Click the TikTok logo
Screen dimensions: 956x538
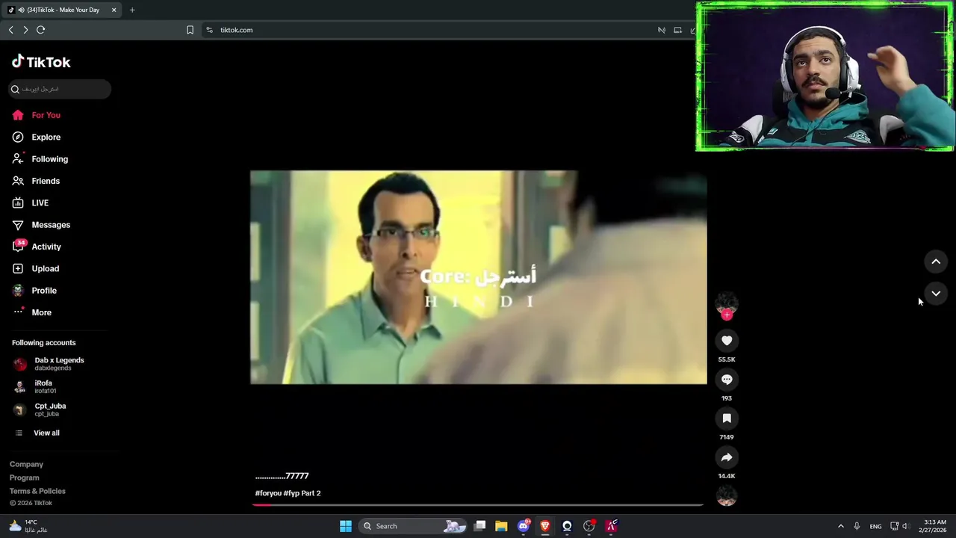click(x=41, y=62)
